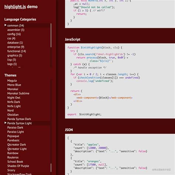Viewport: 175px width, 175px height.
Task: Apply the Panda Syntax Dark theme
Action: pyautogui.click(x=19, y=119)
